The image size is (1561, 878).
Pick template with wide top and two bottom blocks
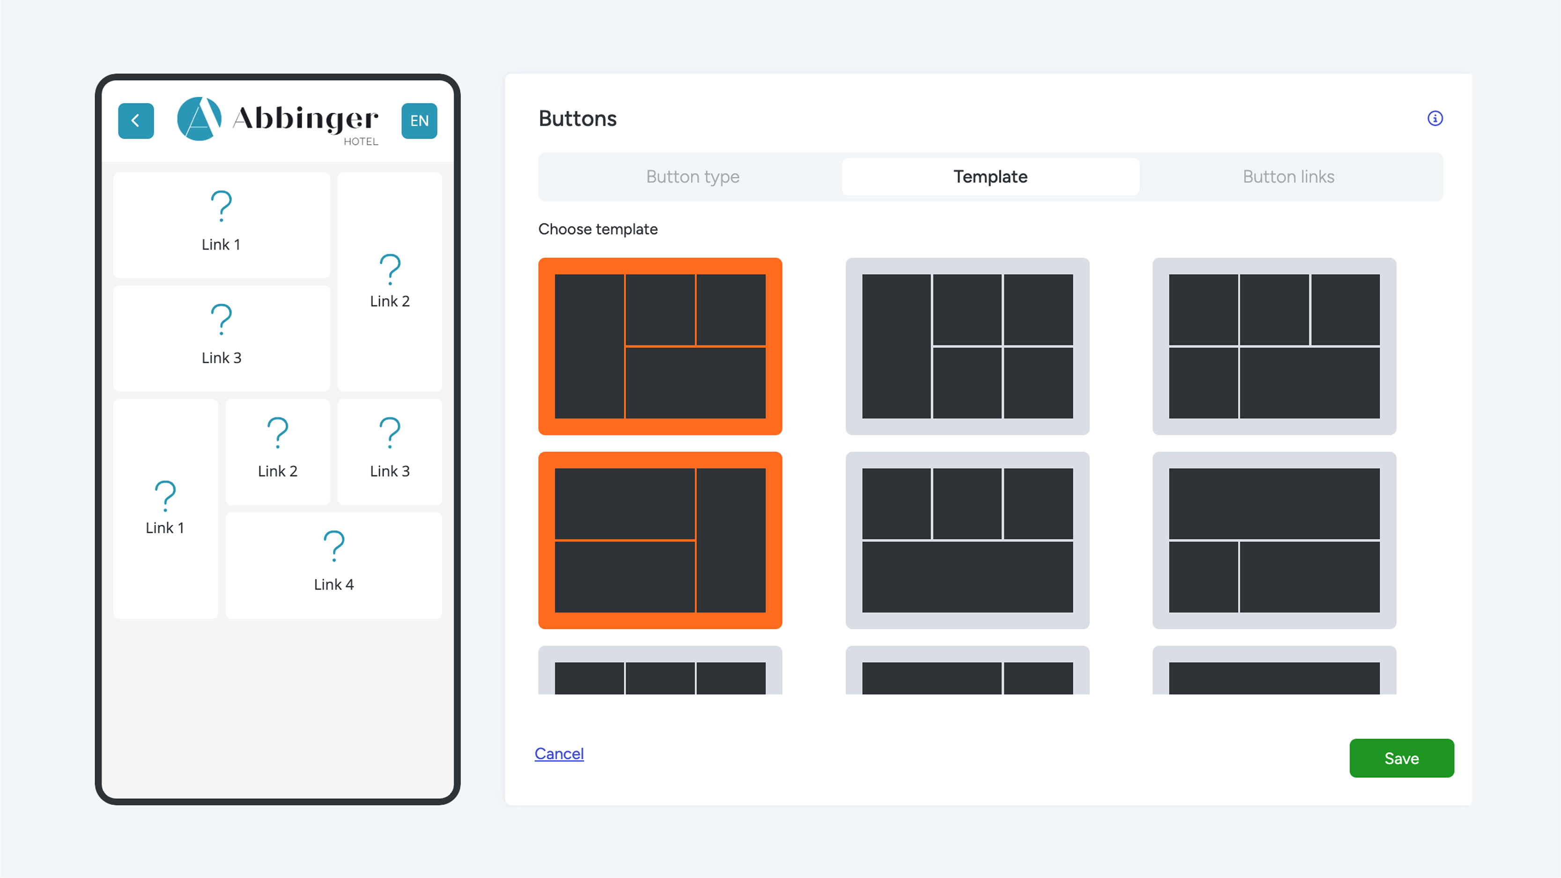1274,540
